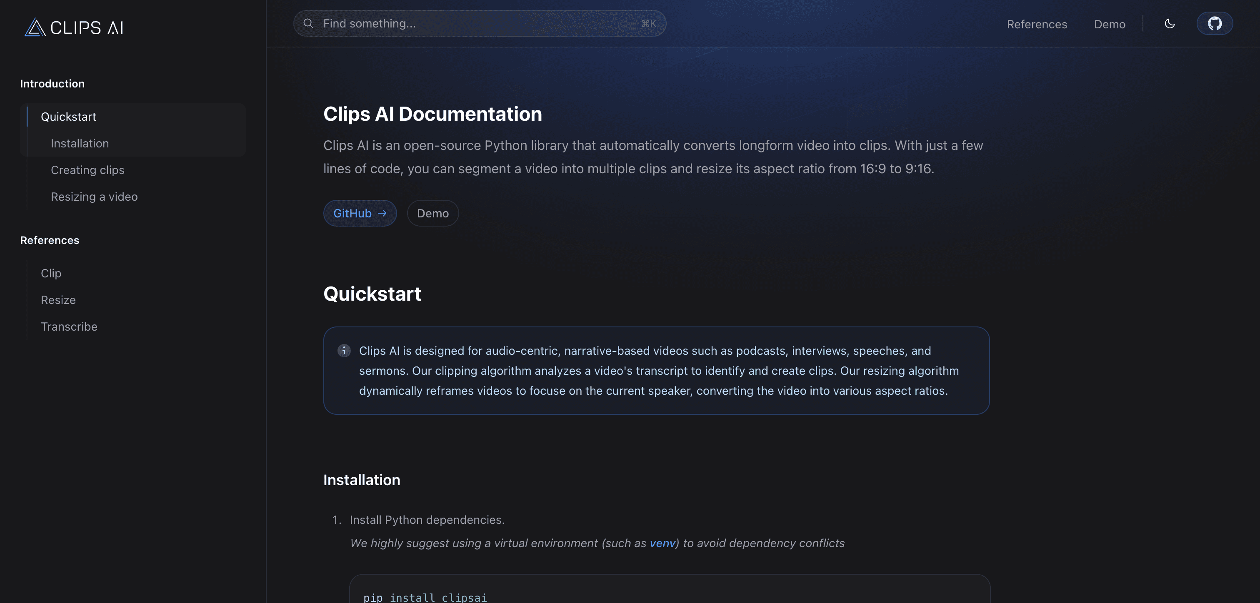Go to Resizing a video in sidebar

coord(95,197)
